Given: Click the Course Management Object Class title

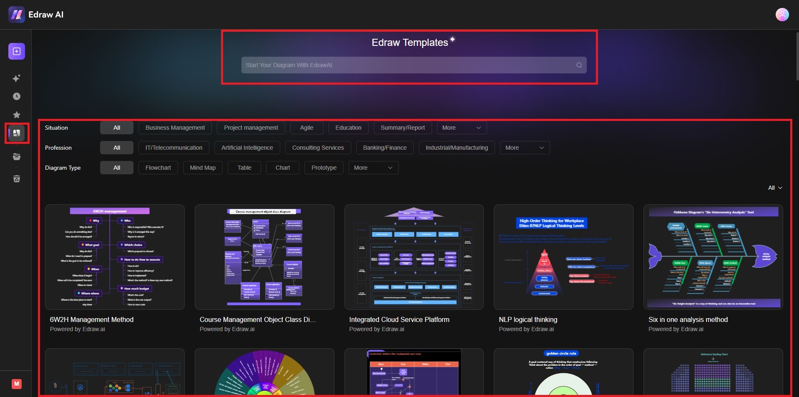Looking at the screenshot, I should 258,319.
